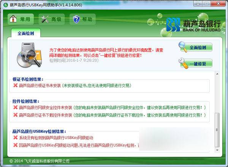This screenshot has height=167, width=228.
Task: Click red X beside 因葫芦岛银行USBKey网银驱动问题 row
Action: [x=16, y=145]
